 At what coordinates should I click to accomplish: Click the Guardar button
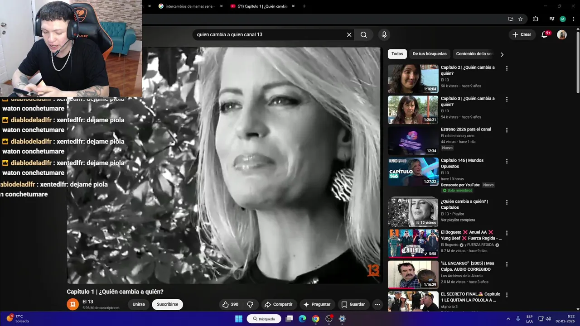coord(353,304)
